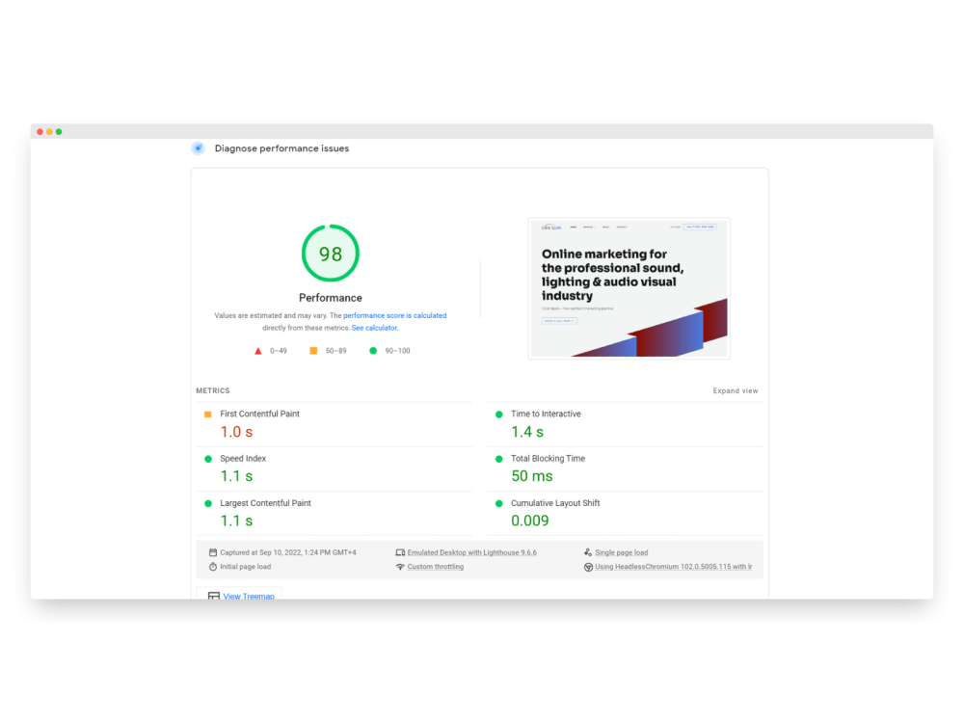The image size is (964, 723).
Task: Select the 1.4 s Time to Interactive value
Action: click(527, 432)
